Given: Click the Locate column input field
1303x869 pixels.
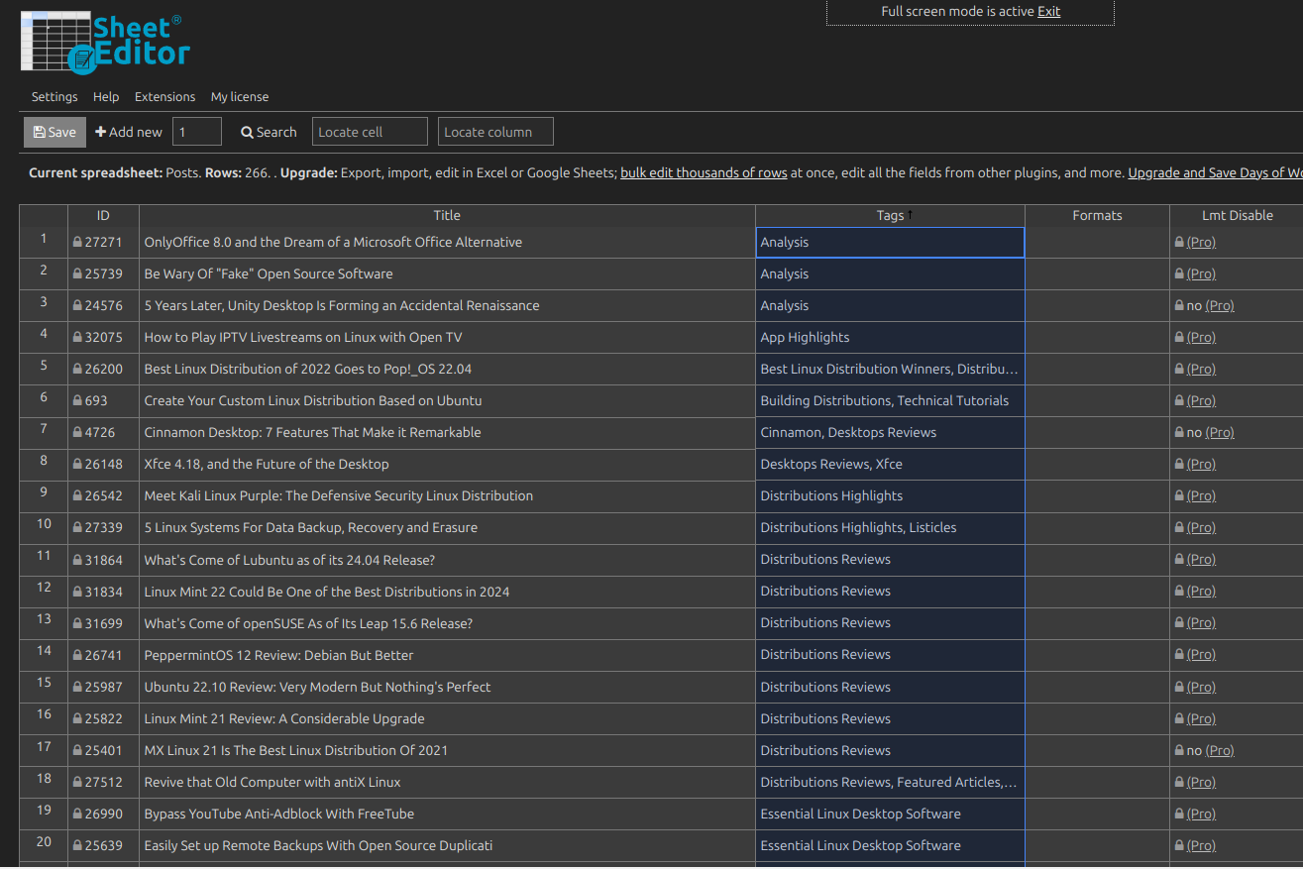Looking at the screenshot, I should [495, 132].
